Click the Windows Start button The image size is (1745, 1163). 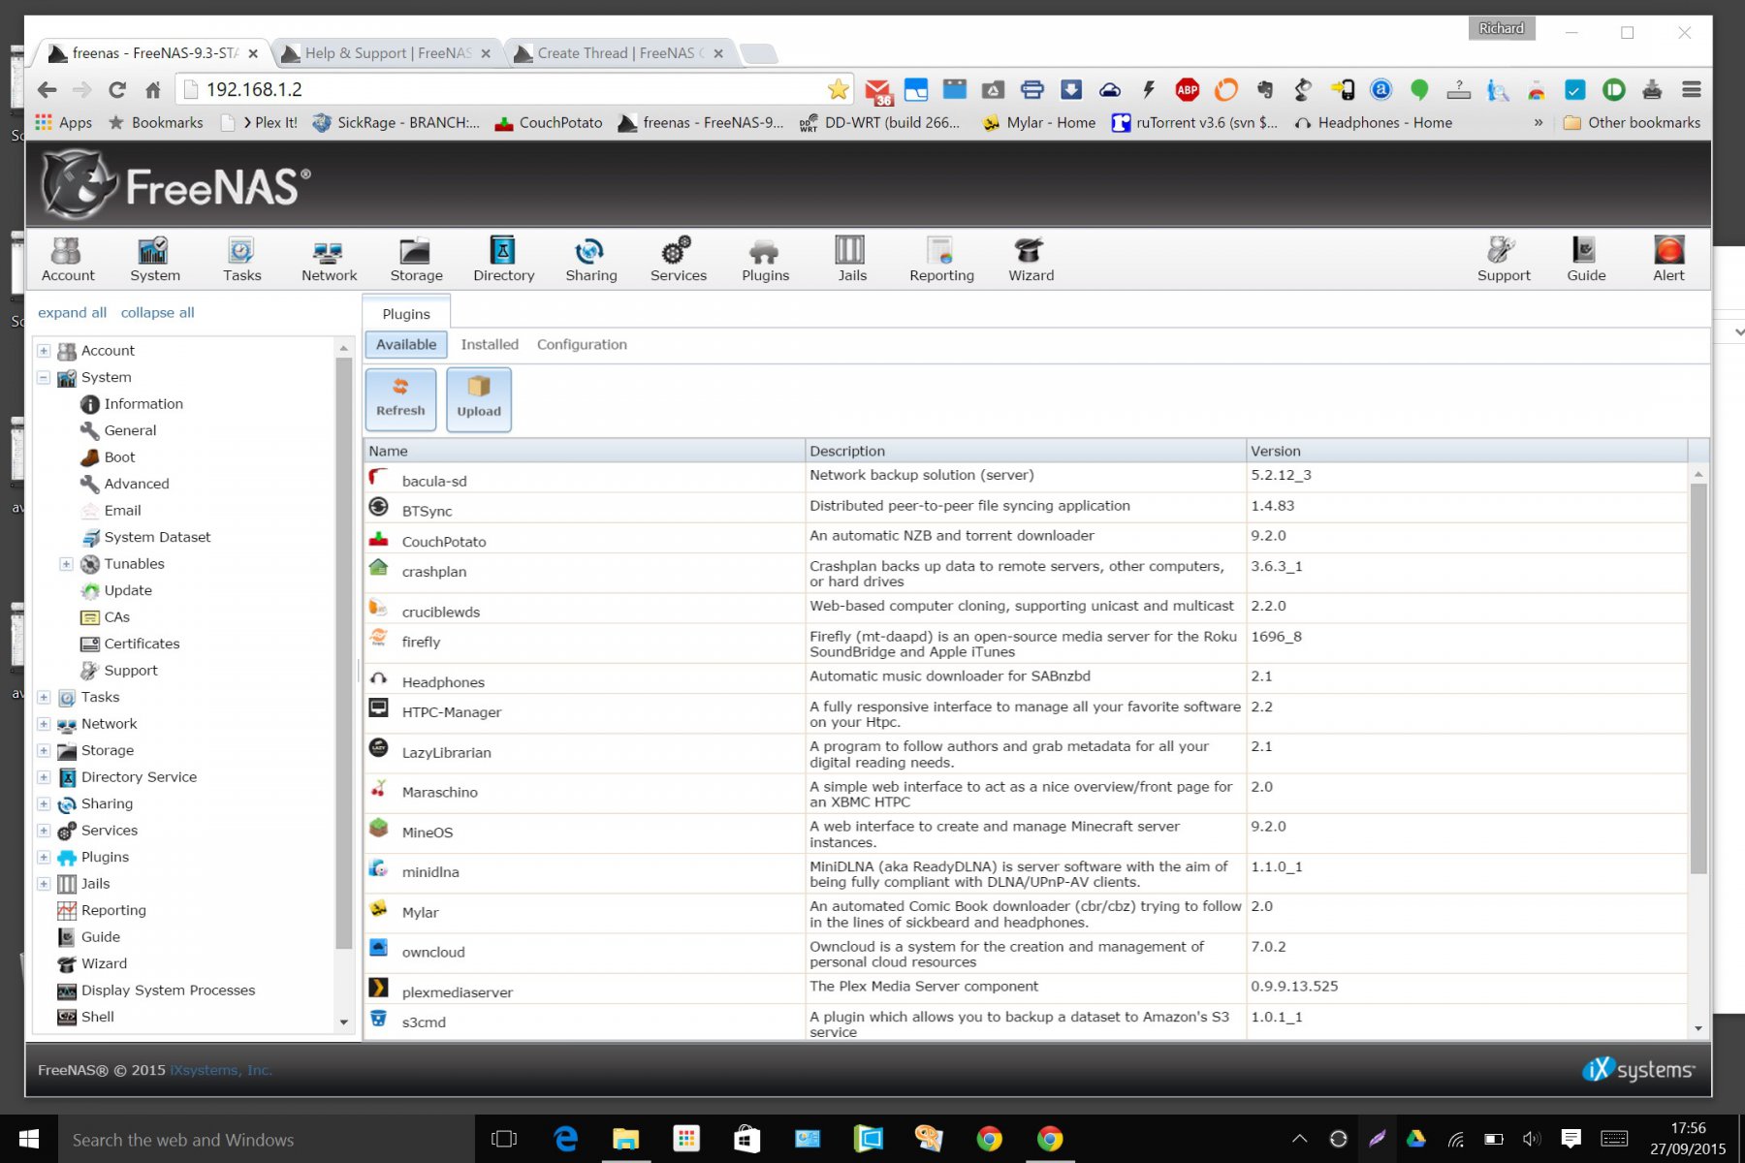[x=29, y=1139]
